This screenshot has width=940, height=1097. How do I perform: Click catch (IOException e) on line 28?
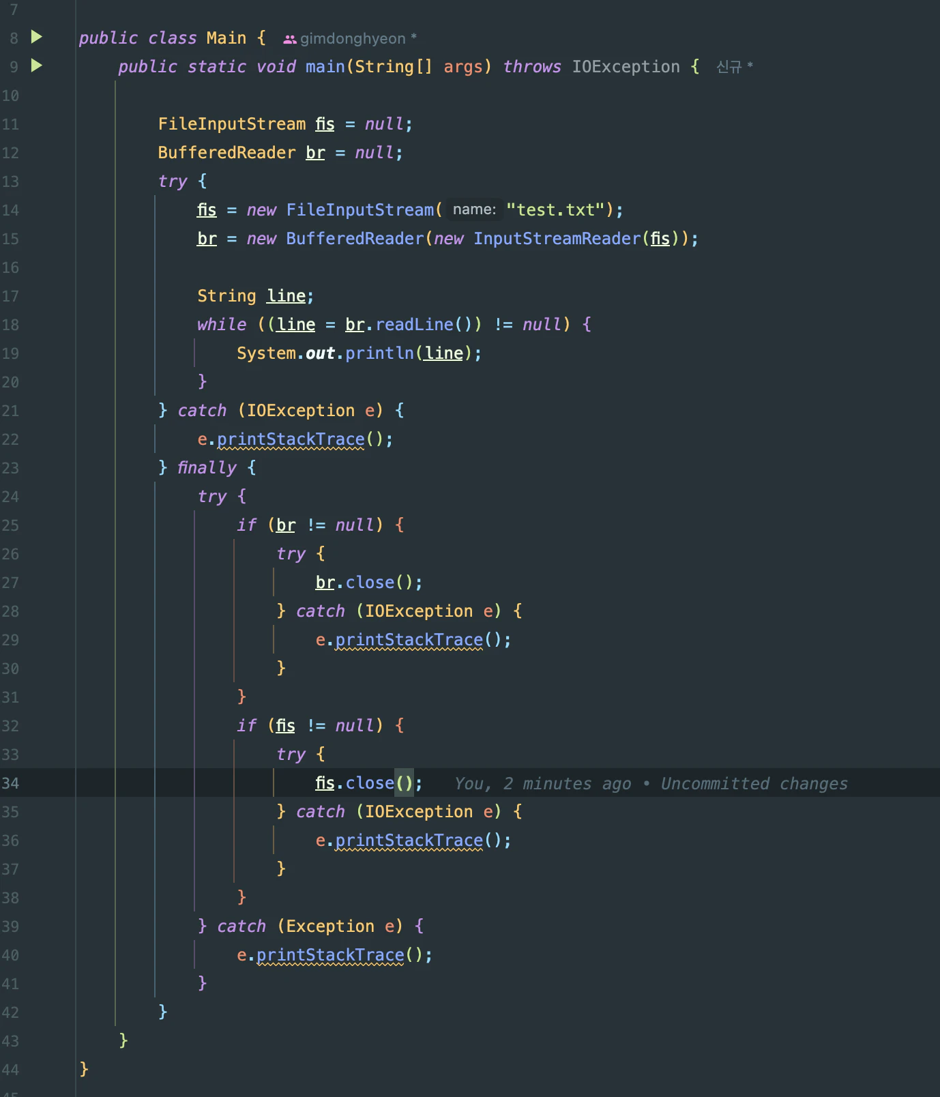(399, 611)
